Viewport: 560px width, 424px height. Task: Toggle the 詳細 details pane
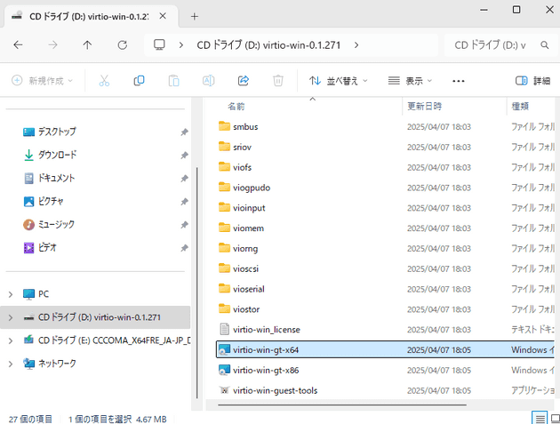click(532, 81)
